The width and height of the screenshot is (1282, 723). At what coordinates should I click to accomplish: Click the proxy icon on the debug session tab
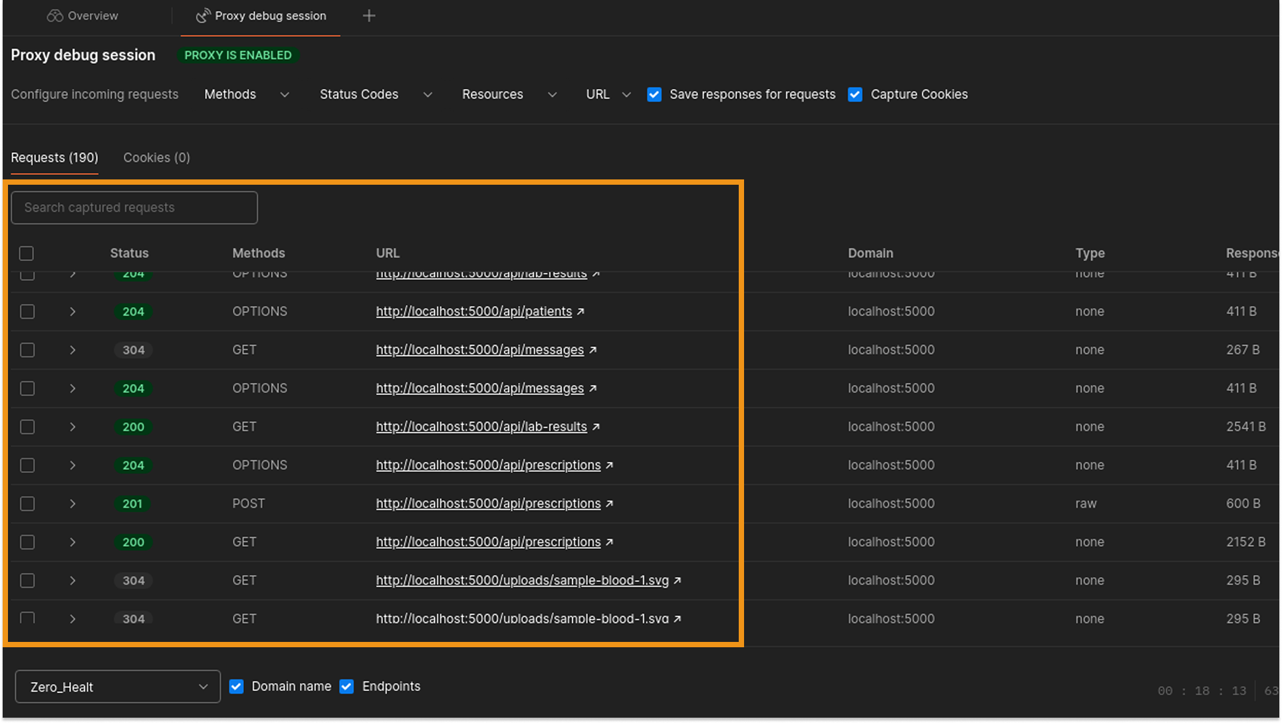[203, 16]
